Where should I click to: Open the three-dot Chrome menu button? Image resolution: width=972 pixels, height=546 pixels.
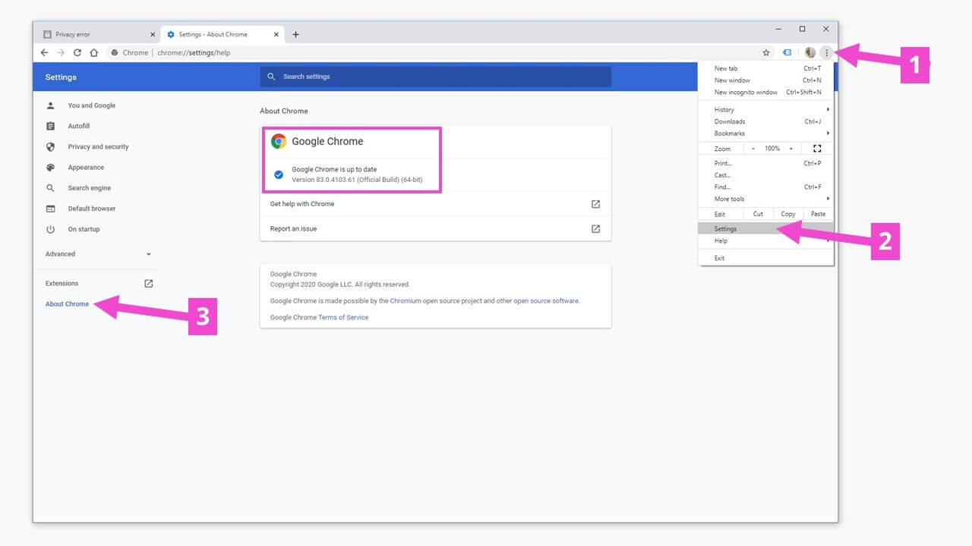tap(826, 52)
